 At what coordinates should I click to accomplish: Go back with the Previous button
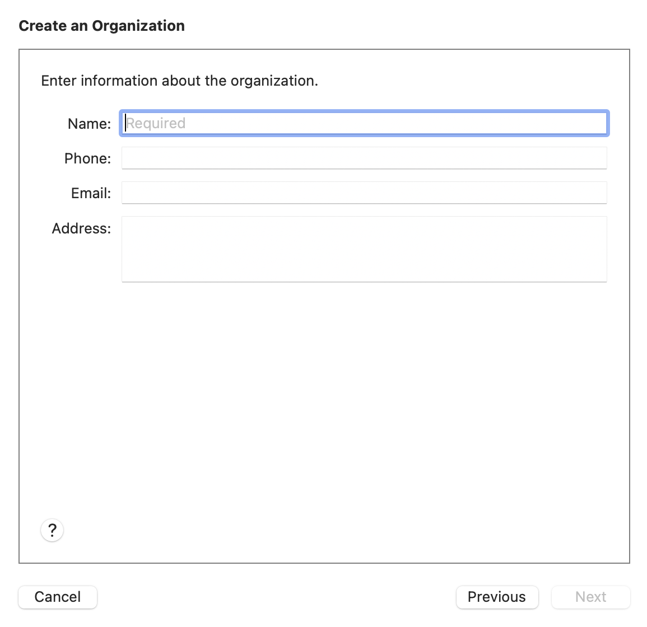pyautogui.click(x=497, y=597)
